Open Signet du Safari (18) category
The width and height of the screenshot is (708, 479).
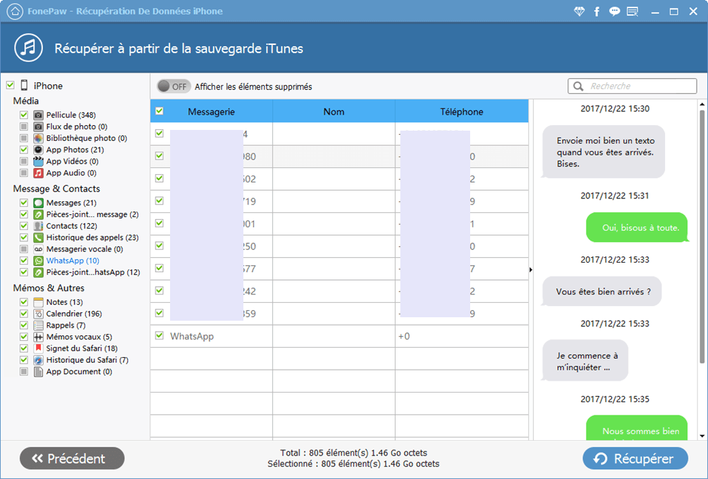point(82,348)
